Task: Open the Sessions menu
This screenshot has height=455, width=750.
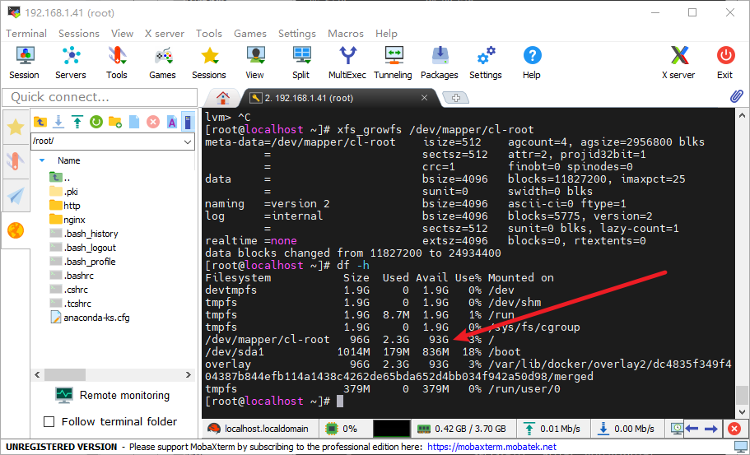Action: point(79,34)
